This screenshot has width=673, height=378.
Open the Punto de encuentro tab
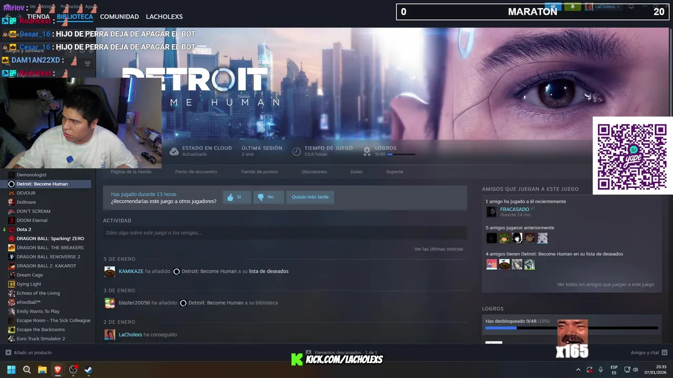[x=196, y=172]
